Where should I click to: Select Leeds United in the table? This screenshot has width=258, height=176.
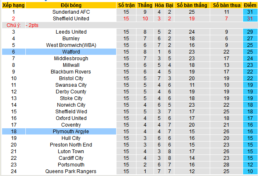point(71,32)
